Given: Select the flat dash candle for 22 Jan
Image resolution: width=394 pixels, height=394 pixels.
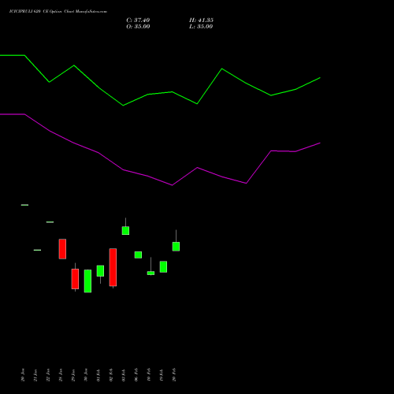Looking at the screenshot, I should pyautogui.click(x=50, y=222).
